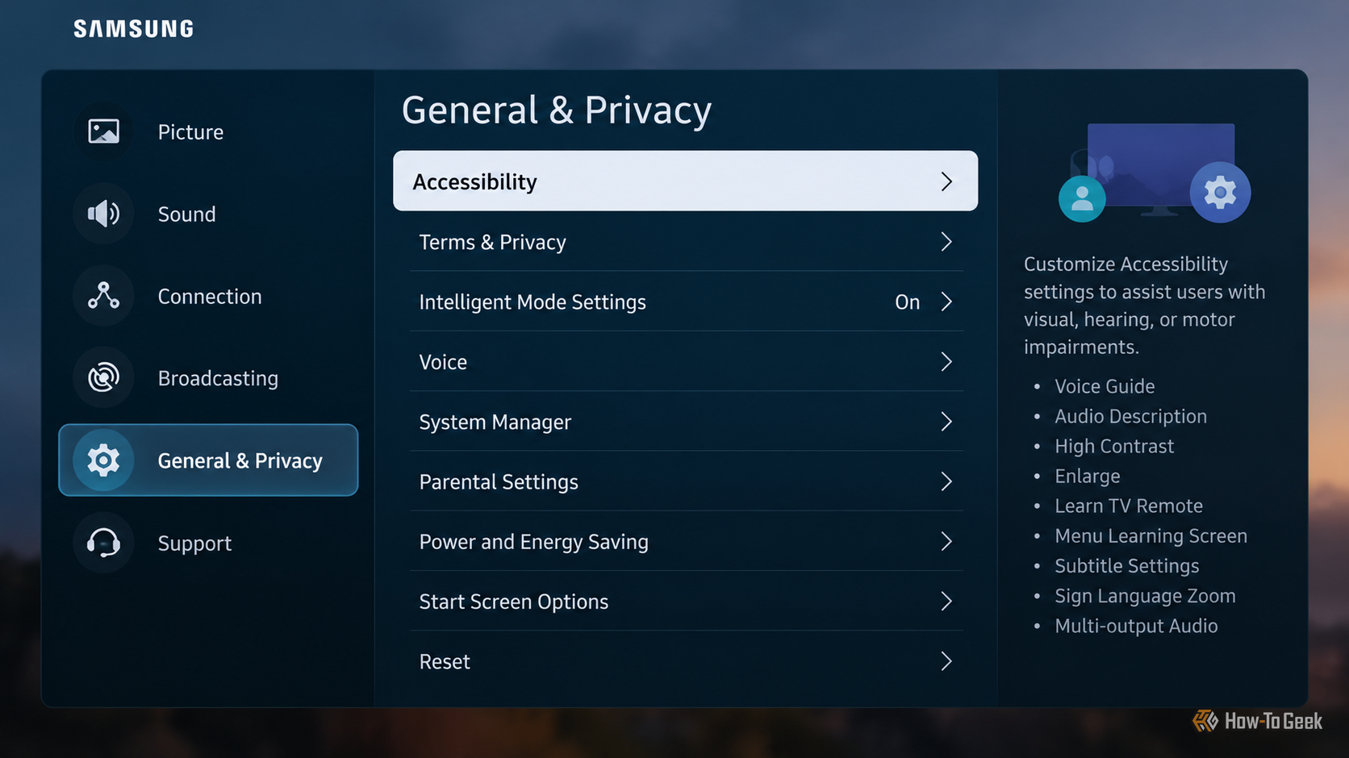Viewport: 1349px width, 758px height.
Task: Open Intelligent Mode Settings label
Action: (x=532, y=302)
